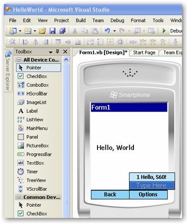Open the Toolbox window position dropdown arrow
The width and height of the screenshot is (188, 224).
[50, 52]
